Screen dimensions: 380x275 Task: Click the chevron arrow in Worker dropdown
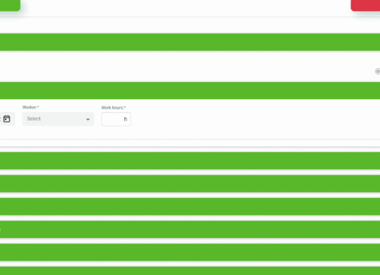coord(88,119)
